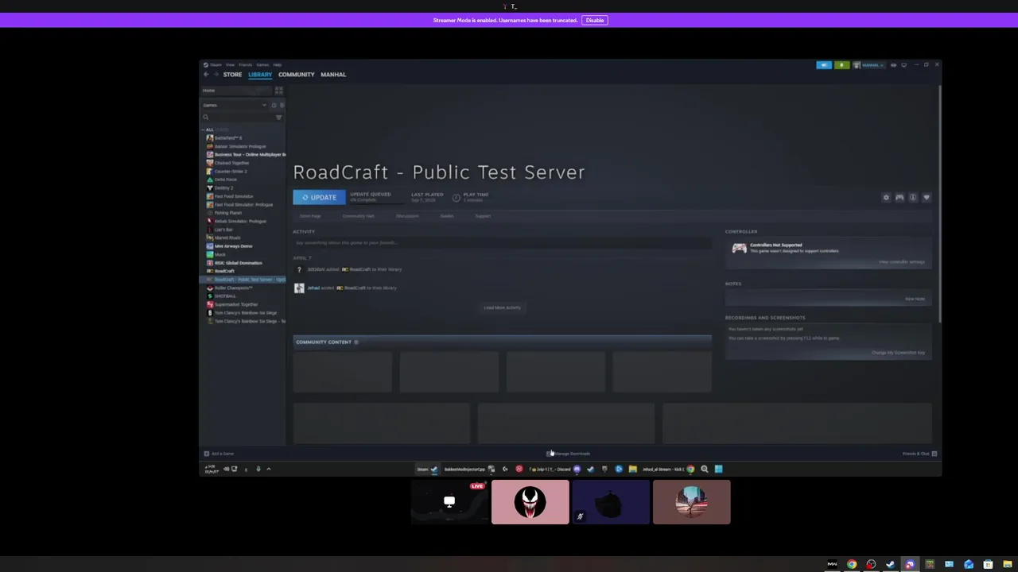Open the Help menu

278,65
